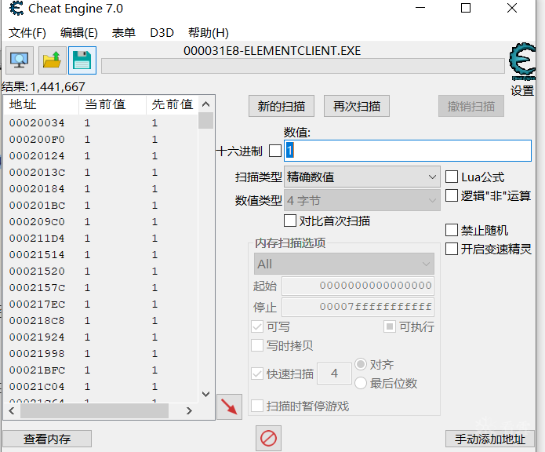Image resolution: width=545 pixels, height=452 pixels.
Task: Open the 帮助(H) menu
Action: (x=209, y=33)
